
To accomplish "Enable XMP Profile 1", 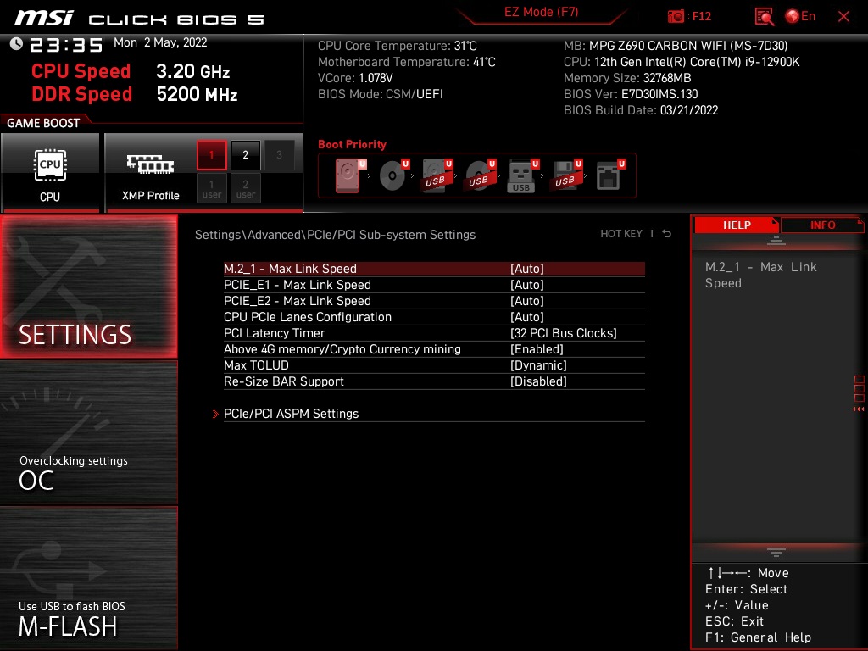I will point(211,155).
